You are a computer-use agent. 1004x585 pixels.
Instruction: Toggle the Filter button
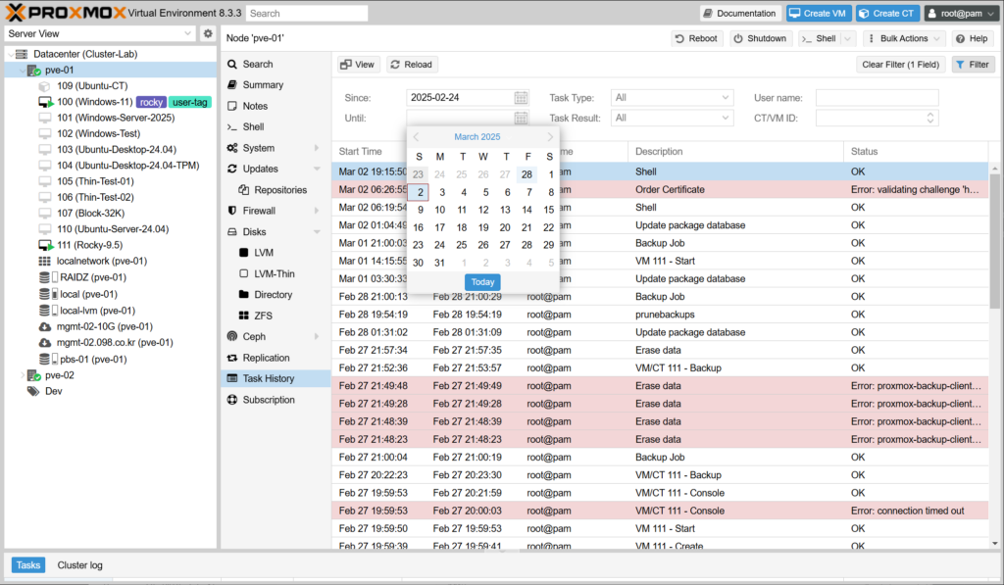pos(973,65)
